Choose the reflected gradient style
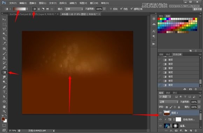 47,9
